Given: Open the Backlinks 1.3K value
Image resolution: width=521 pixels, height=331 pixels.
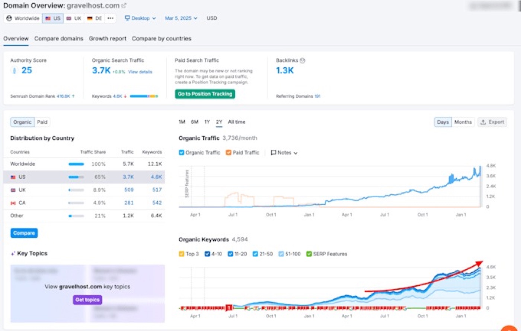Looking at the screenshot, I should pos(285,70).
